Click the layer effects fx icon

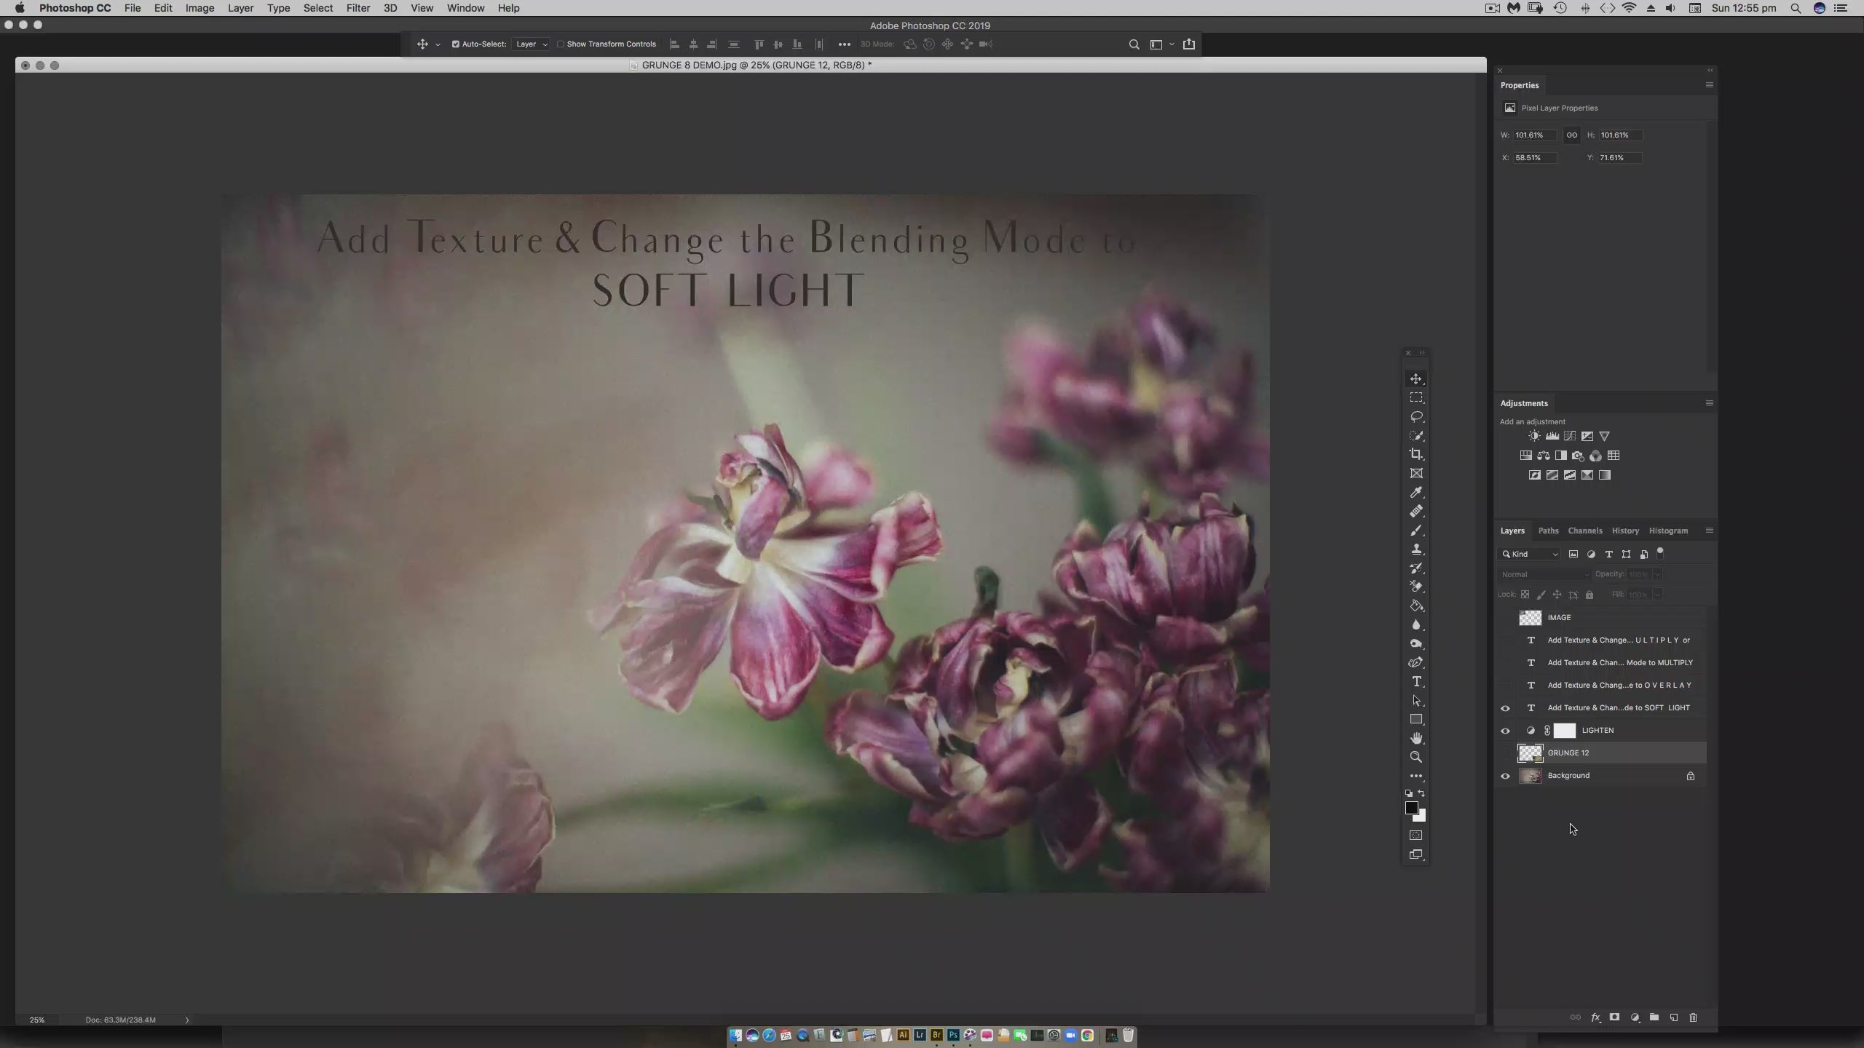tap(1595, 1017)
